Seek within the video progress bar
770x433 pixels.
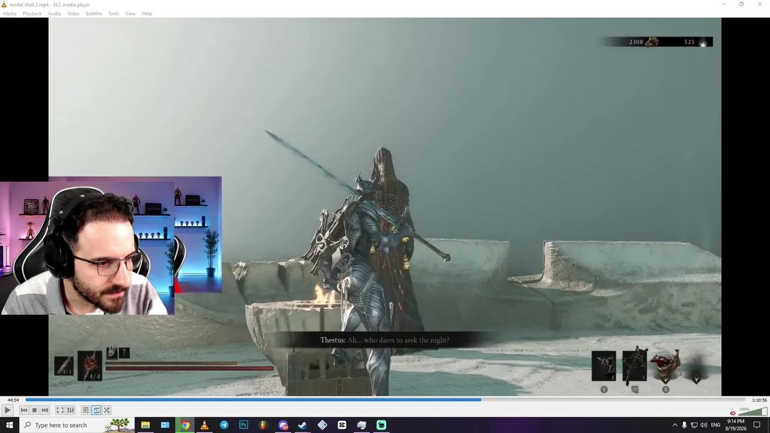[385, 399]
